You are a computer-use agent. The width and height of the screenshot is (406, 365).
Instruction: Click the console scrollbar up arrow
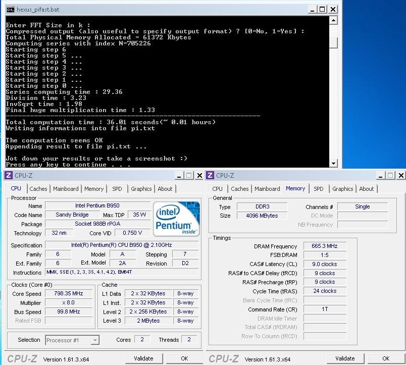pyautogui.click(x=333, y=20)
